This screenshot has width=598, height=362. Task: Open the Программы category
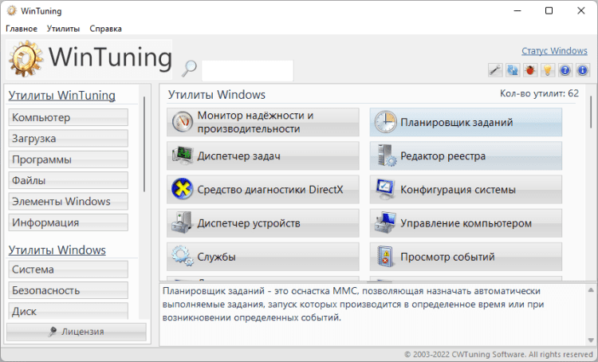(69, 159)
